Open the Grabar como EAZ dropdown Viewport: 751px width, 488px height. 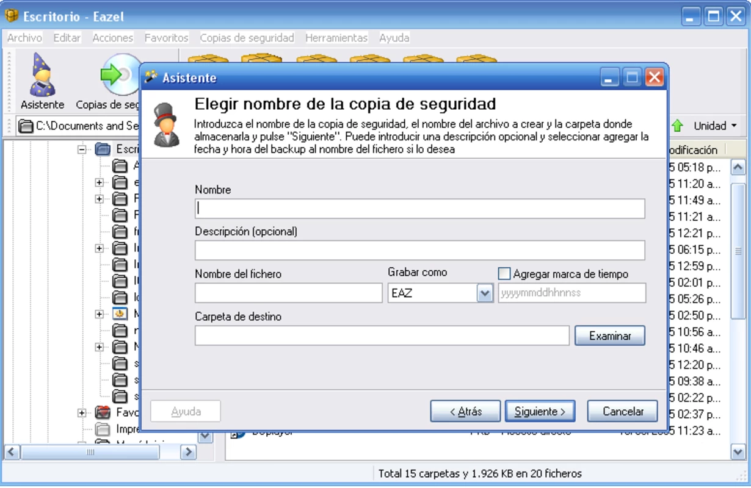click(x=485, y=293)
